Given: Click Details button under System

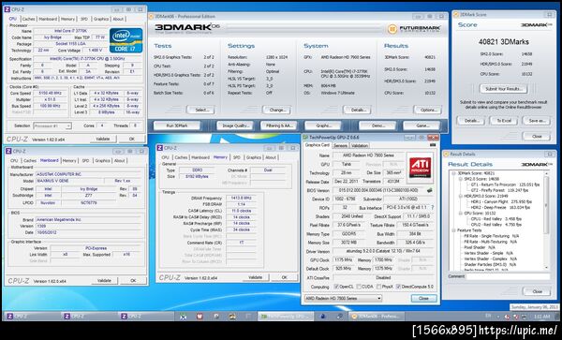Looking at the screenshot, I should click(x=357, y=110).
